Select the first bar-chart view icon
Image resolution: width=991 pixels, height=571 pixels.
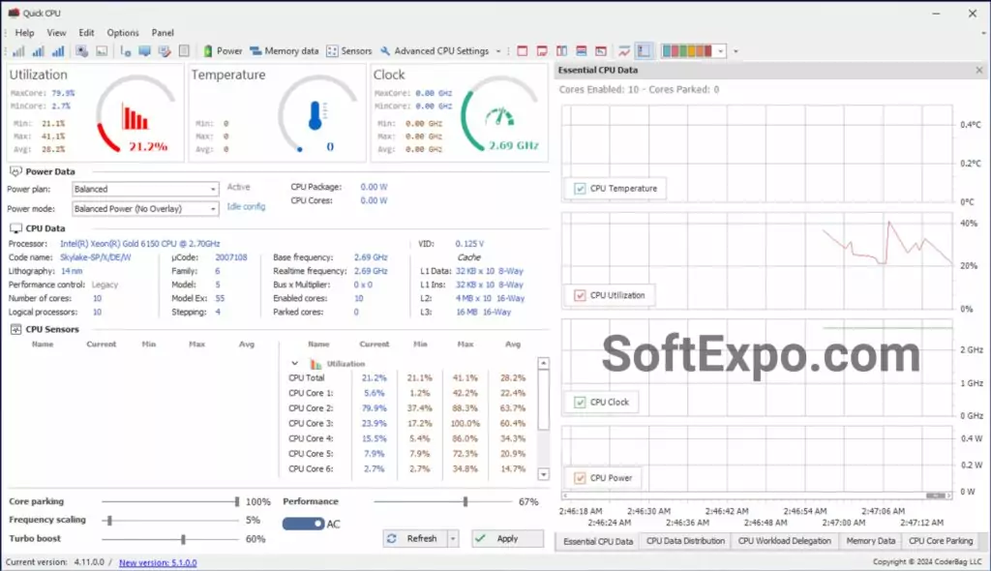coord(18,49)
